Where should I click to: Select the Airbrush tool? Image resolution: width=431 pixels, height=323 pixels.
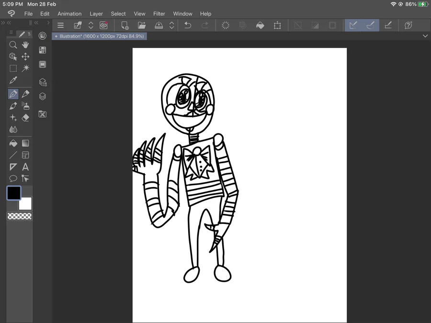(x=25, y=106)
